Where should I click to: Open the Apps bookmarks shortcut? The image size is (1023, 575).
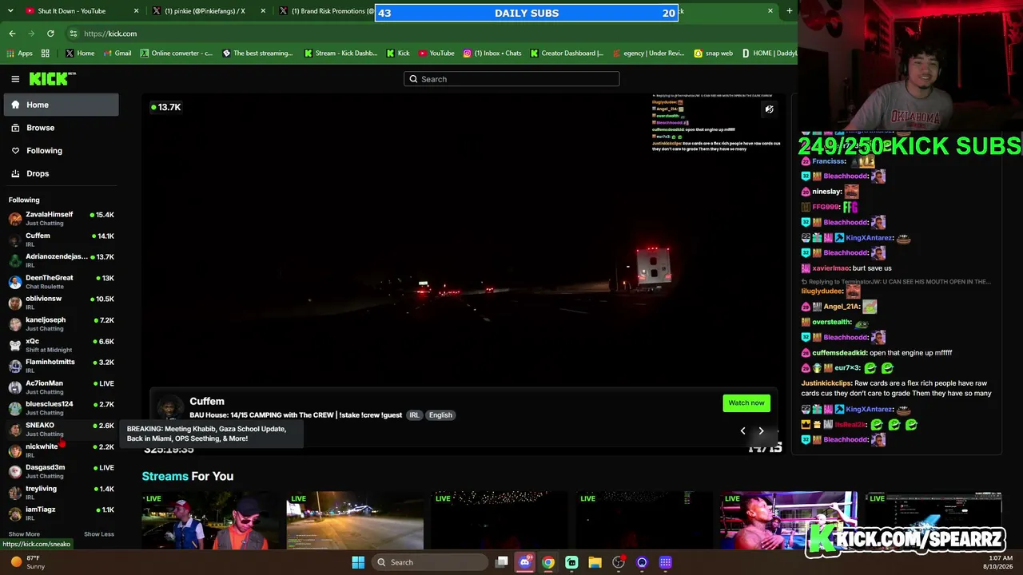tap(19, 54)
